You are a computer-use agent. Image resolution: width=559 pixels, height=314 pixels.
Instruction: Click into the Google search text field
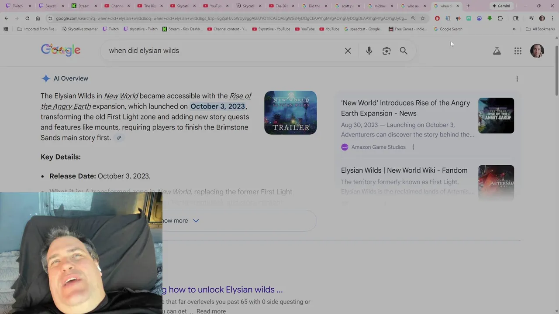pos(223,51)
